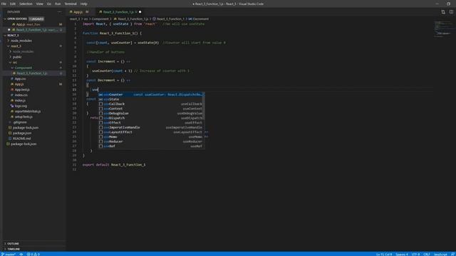This screenshot has width=456, height=256.
Task: Click the react_3 breadcrumb segment
Action: [74, 19]
